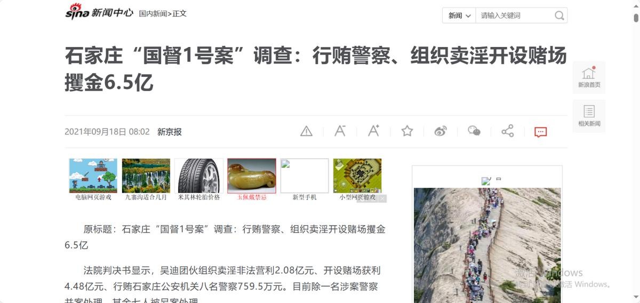Bookmark article with the star icon

tap(407, 131)
